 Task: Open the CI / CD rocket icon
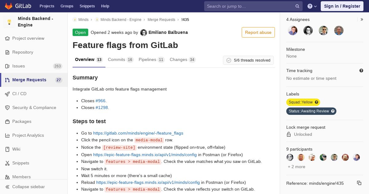coord(7,94)
